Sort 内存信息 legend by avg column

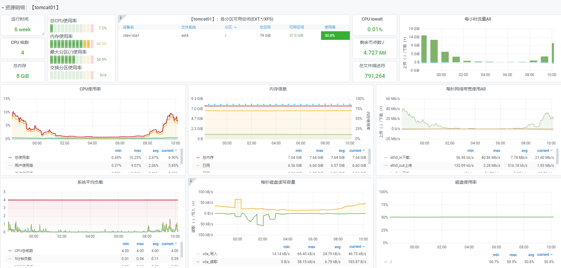[342, 151]
